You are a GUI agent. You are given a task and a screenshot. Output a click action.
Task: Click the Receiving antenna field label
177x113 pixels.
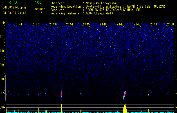pos(65,13)
